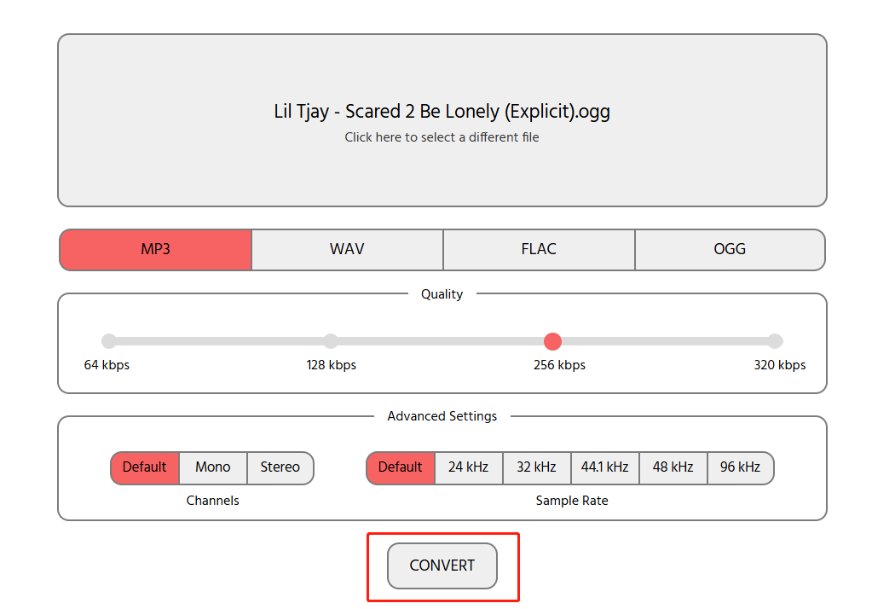
Task: Choose 24 kHz sample rate
Action: [468, 467]
